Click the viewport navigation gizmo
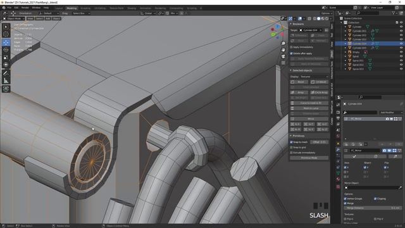Screen dimensions: 405x228 (x=277, y=32)
